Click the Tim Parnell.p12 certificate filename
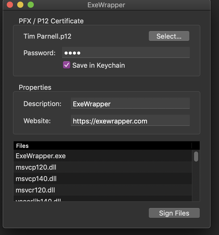The image size is (219, 235). pos(47,36)
